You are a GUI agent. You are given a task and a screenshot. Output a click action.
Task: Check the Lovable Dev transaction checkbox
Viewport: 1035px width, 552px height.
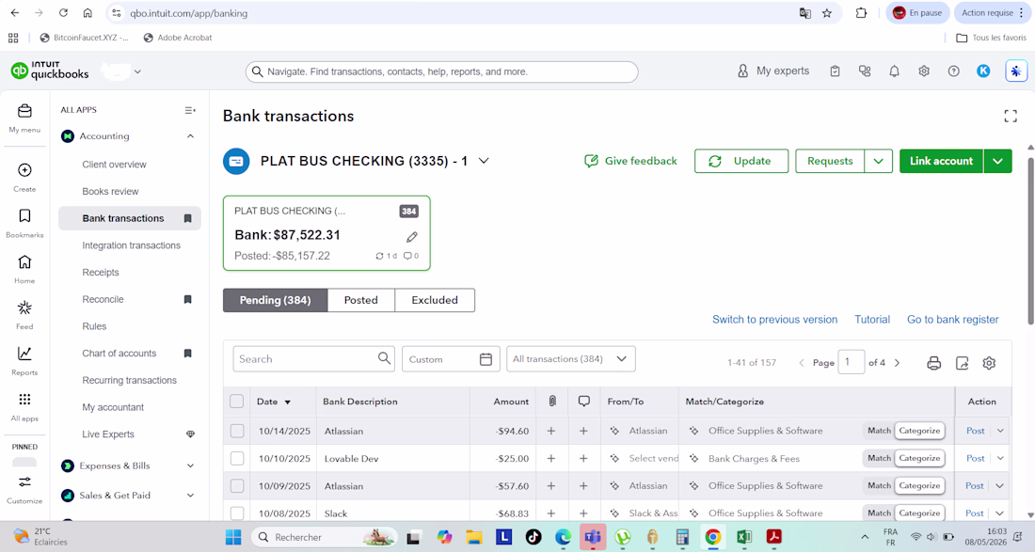pyautogui.click(x=237, y=458)
